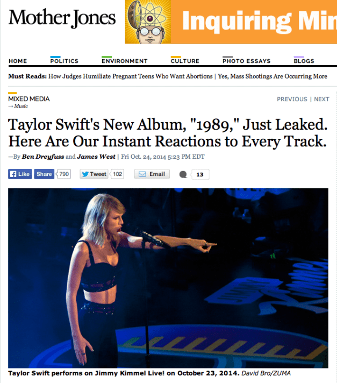Click the Facebook Share button

(x=44, y=174)
